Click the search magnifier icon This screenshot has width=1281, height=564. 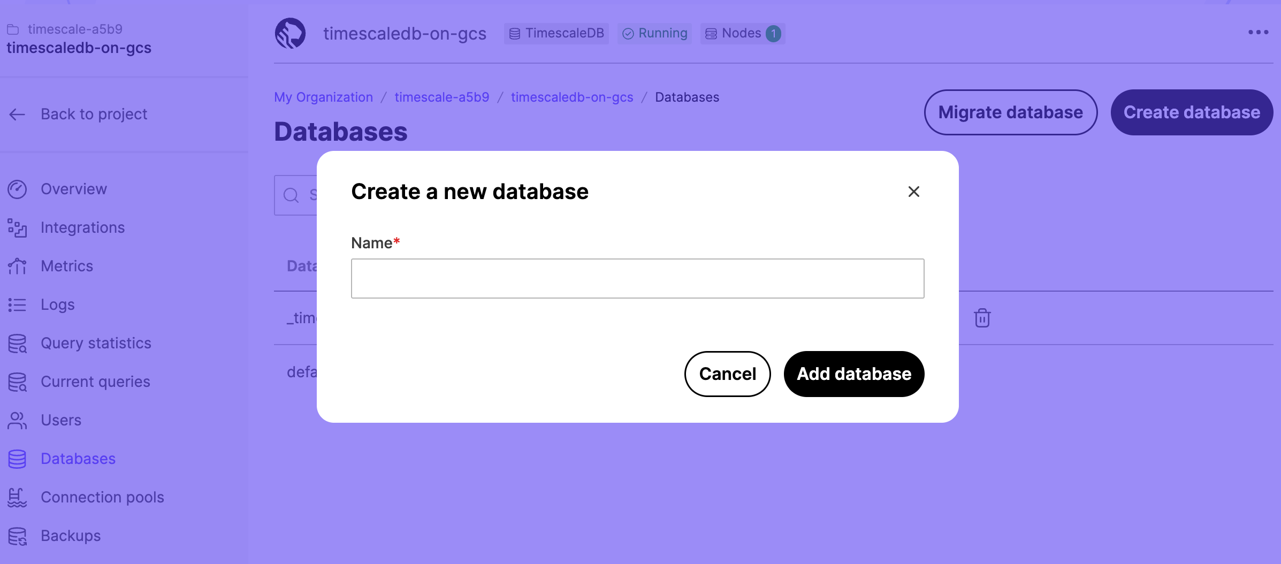(x=291, y=195)
